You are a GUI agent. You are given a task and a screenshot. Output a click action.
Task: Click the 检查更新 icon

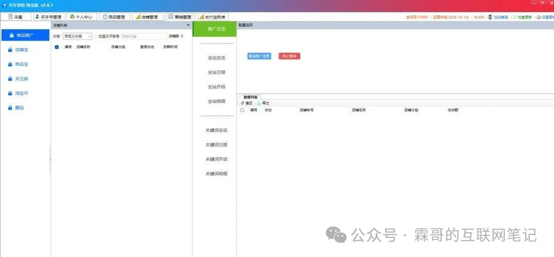tap(515, 17)
